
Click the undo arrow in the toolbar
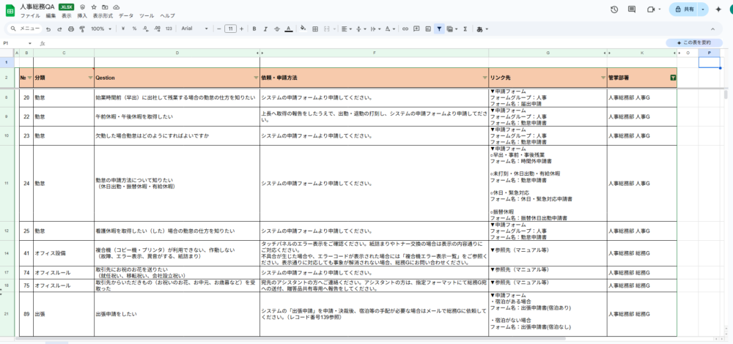[48, 29]
